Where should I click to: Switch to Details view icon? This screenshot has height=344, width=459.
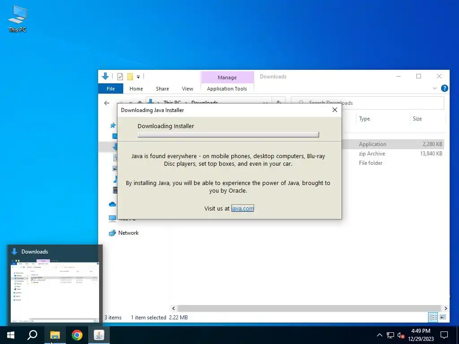[x=433, y=317]
